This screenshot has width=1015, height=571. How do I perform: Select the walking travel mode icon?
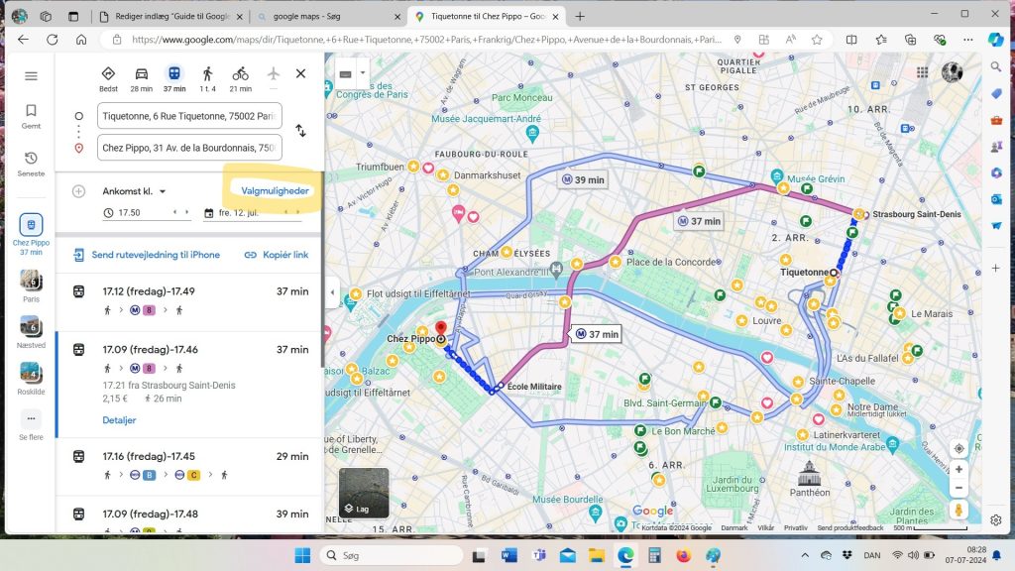[207, 75]
